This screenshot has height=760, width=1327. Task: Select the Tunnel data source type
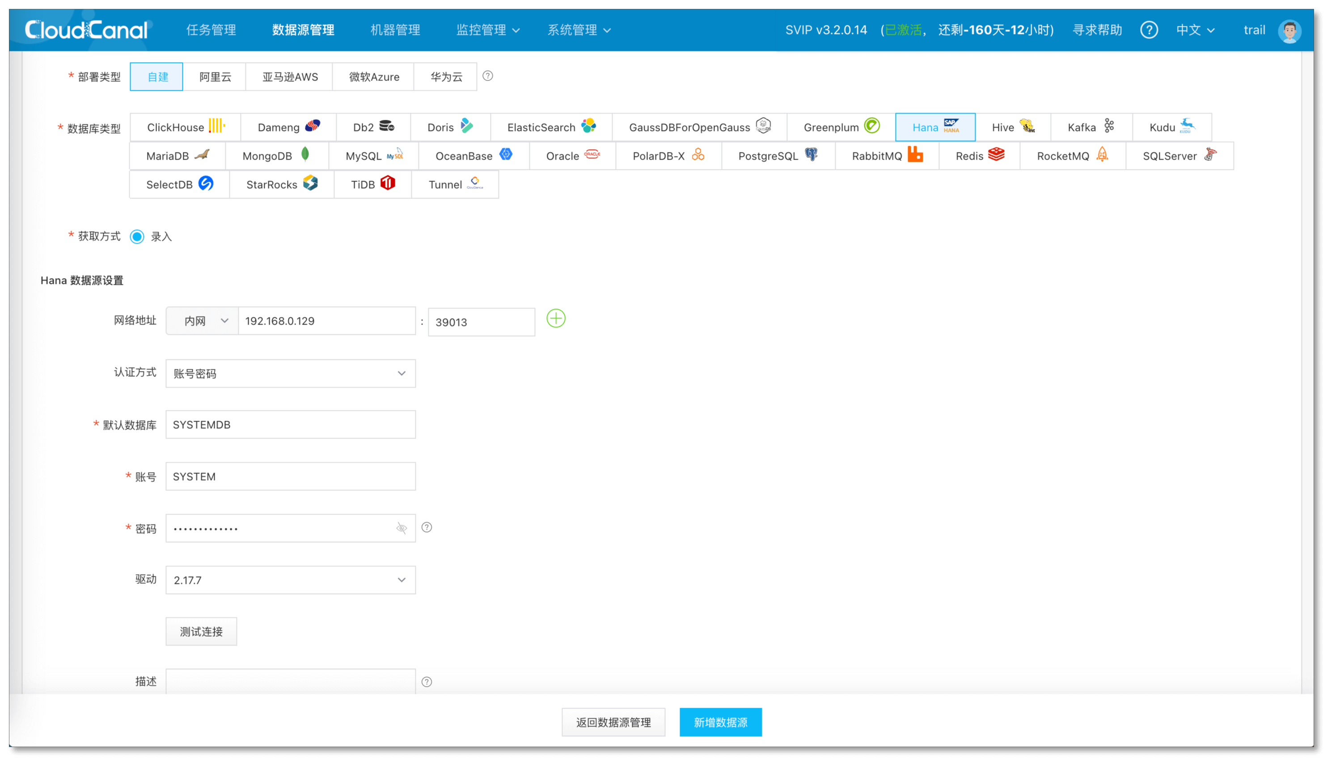(455, 184)
